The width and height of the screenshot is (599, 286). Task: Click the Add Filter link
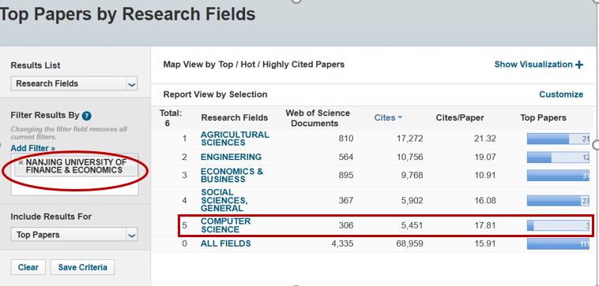pos(33,148)
